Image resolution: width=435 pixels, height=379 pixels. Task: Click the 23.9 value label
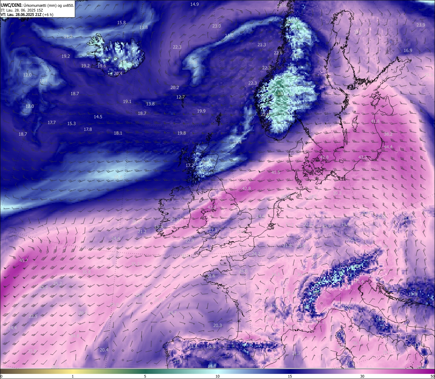[x=421, y=25]
